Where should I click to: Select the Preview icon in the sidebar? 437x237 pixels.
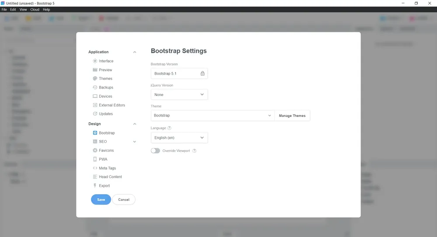click(x=95, y=70)
